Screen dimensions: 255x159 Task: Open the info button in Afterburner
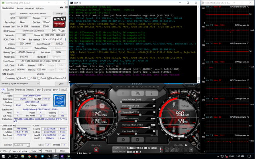(x=151, y=93)
